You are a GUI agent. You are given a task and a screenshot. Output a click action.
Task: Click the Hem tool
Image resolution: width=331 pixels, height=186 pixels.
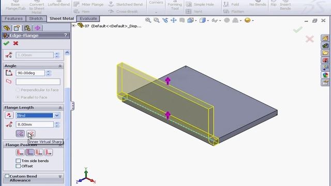tap(82, 11)
